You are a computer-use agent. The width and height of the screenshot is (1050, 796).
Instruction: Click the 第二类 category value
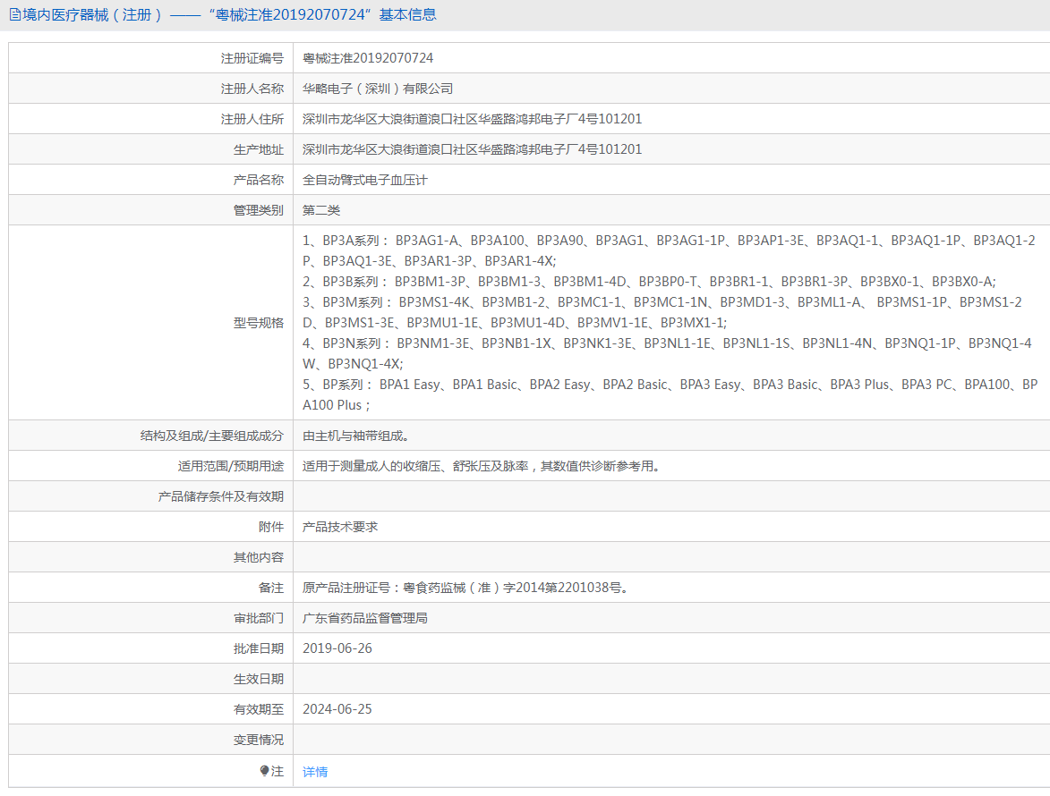(x=321, y=211)
